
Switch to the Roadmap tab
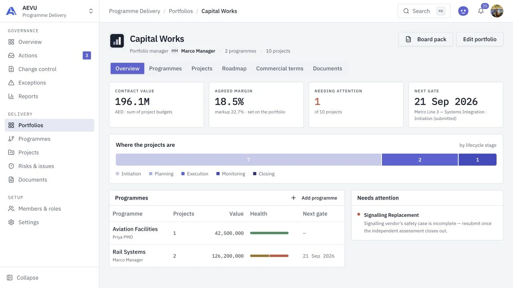tap(234, 68)
